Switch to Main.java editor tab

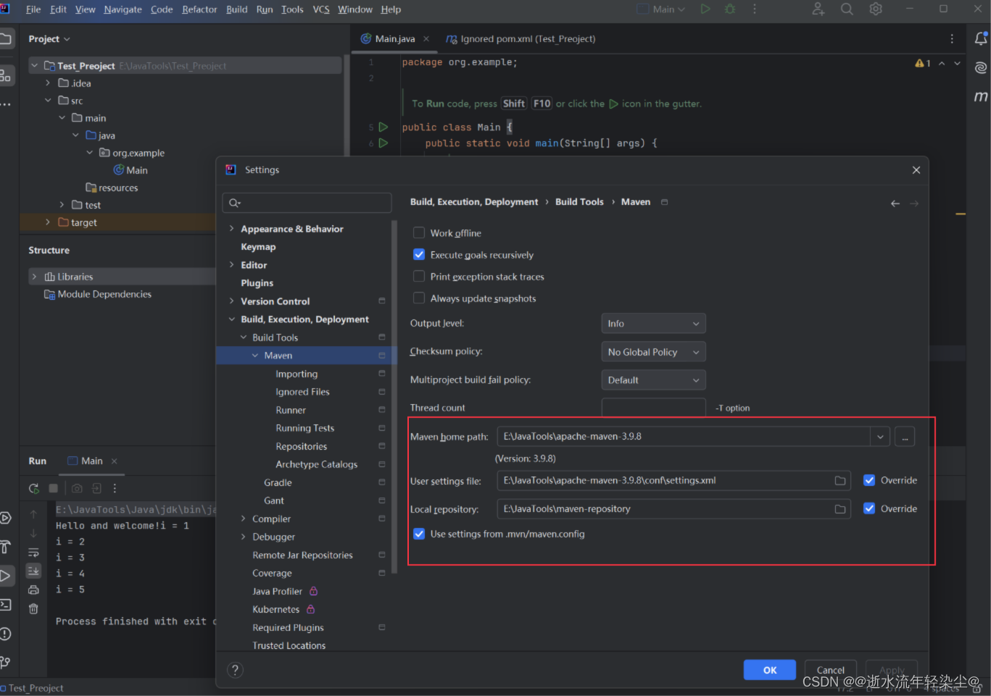coord(395,39)
